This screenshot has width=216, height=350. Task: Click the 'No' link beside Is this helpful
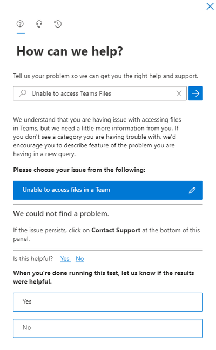tap(80, 259)
